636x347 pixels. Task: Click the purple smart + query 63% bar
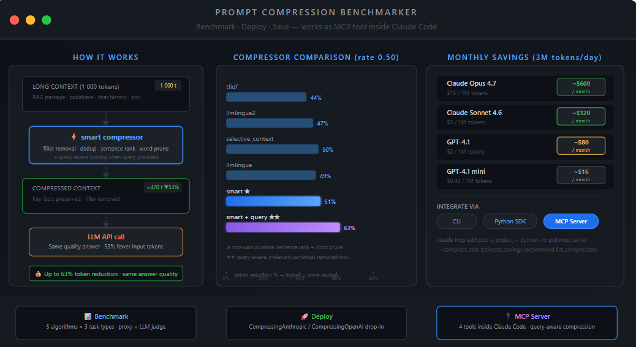[x=283, y=227]
